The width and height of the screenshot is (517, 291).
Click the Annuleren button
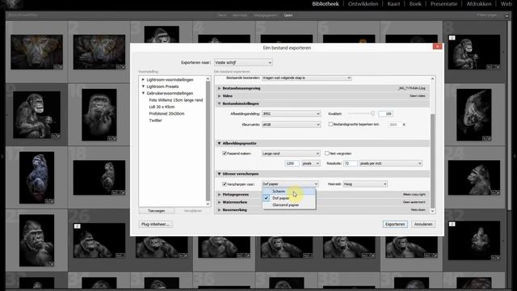(x=423, y=225)
